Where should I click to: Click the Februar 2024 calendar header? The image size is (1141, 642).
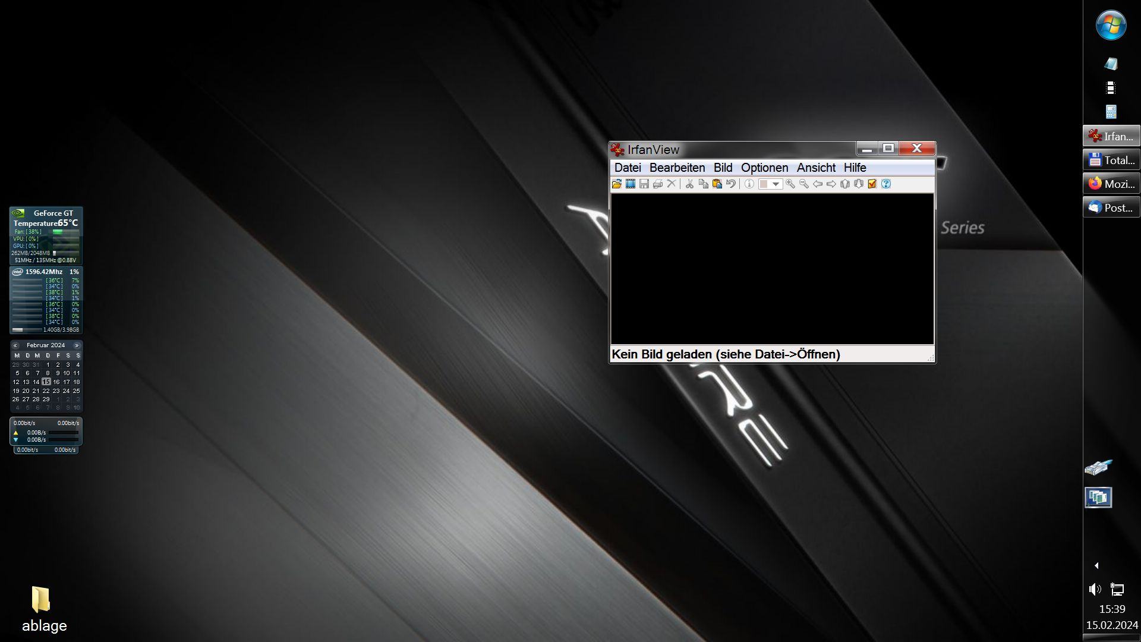[x=46, y=345]
